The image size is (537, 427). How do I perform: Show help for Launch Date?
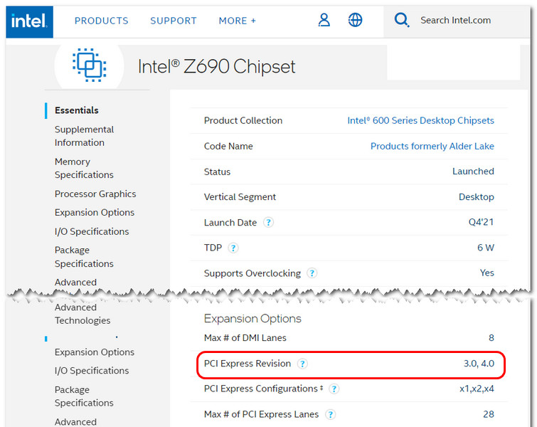(269, 223)
